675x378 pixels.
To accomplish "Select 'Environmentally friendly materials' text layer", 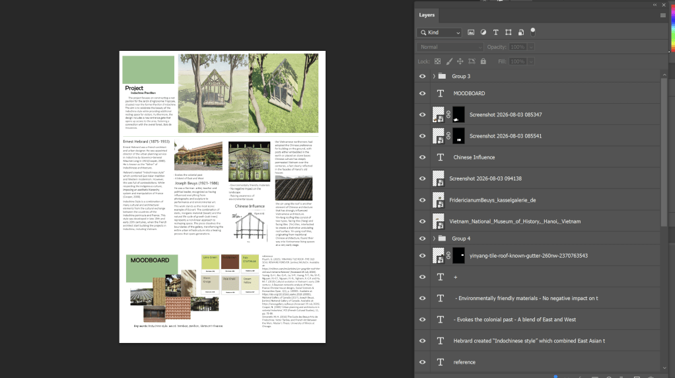I will [526, 298].
